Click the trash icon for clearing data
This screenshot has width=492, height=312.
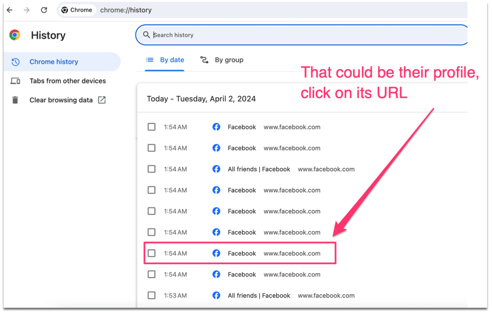pos(15,100)
